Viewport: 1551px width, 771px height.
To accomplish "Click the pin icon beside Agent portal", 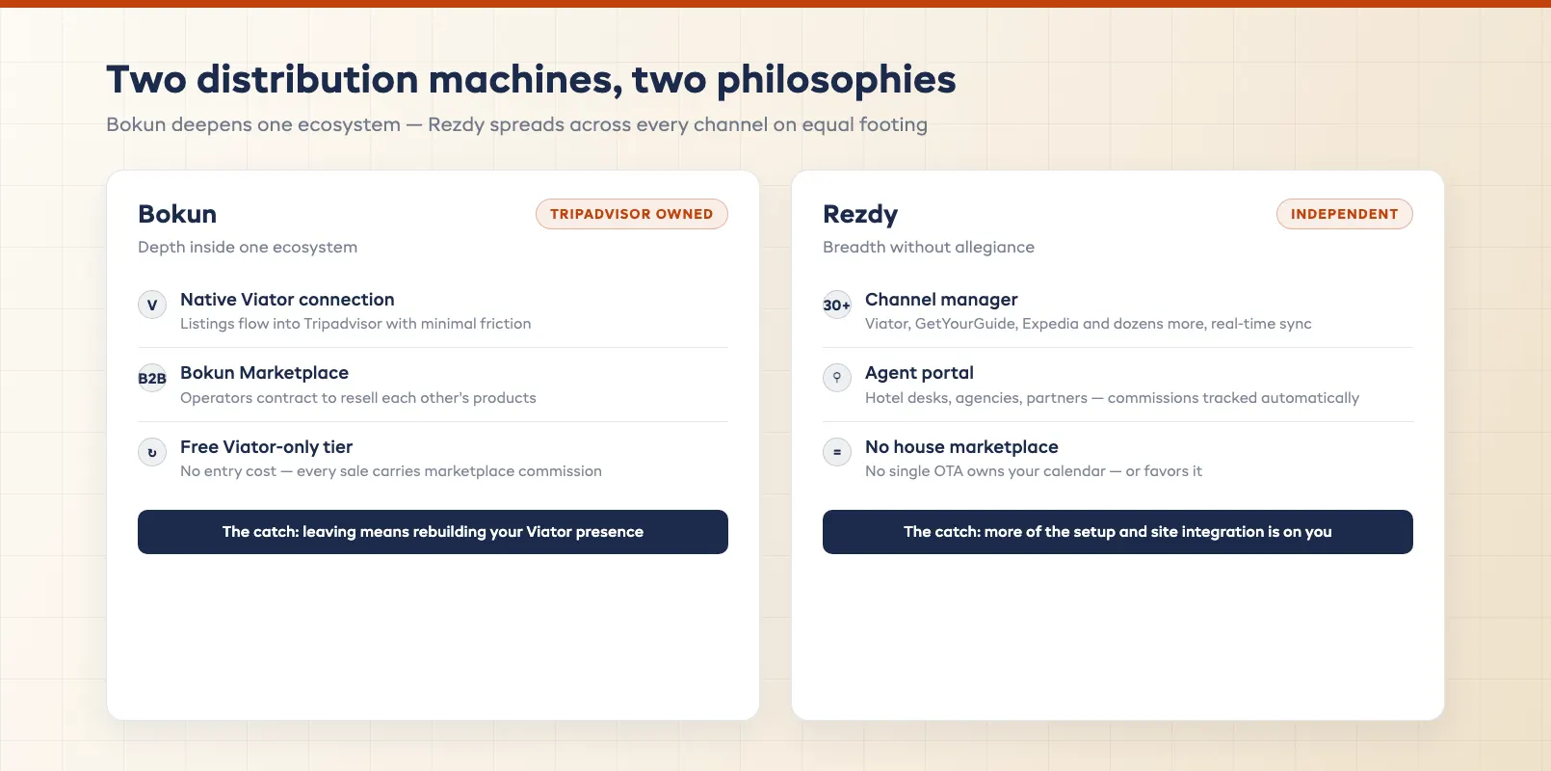I will [837, 378].
